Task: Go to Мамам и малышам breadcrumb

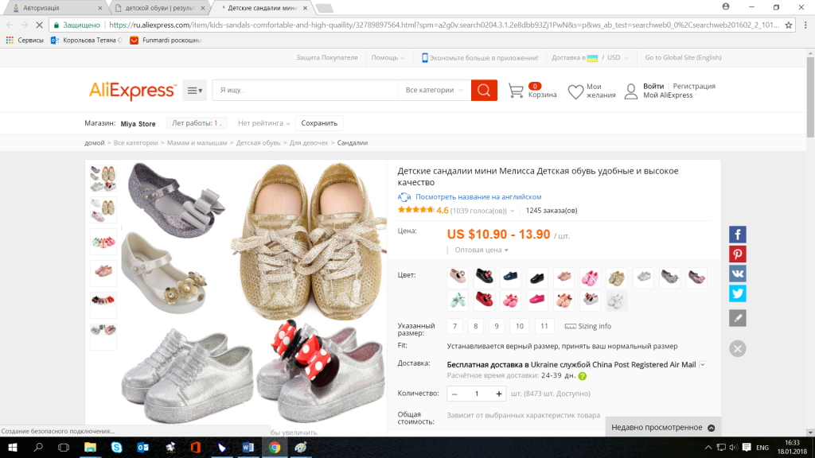Action: (x=197, y=143)
